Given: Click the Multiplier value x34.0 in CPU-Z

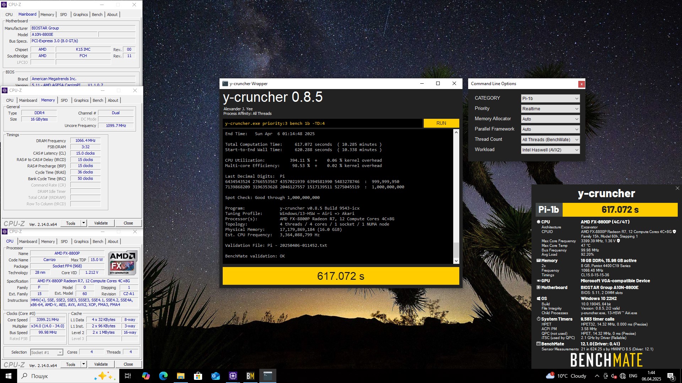Looking at the screenshot, I should (48, 326).
